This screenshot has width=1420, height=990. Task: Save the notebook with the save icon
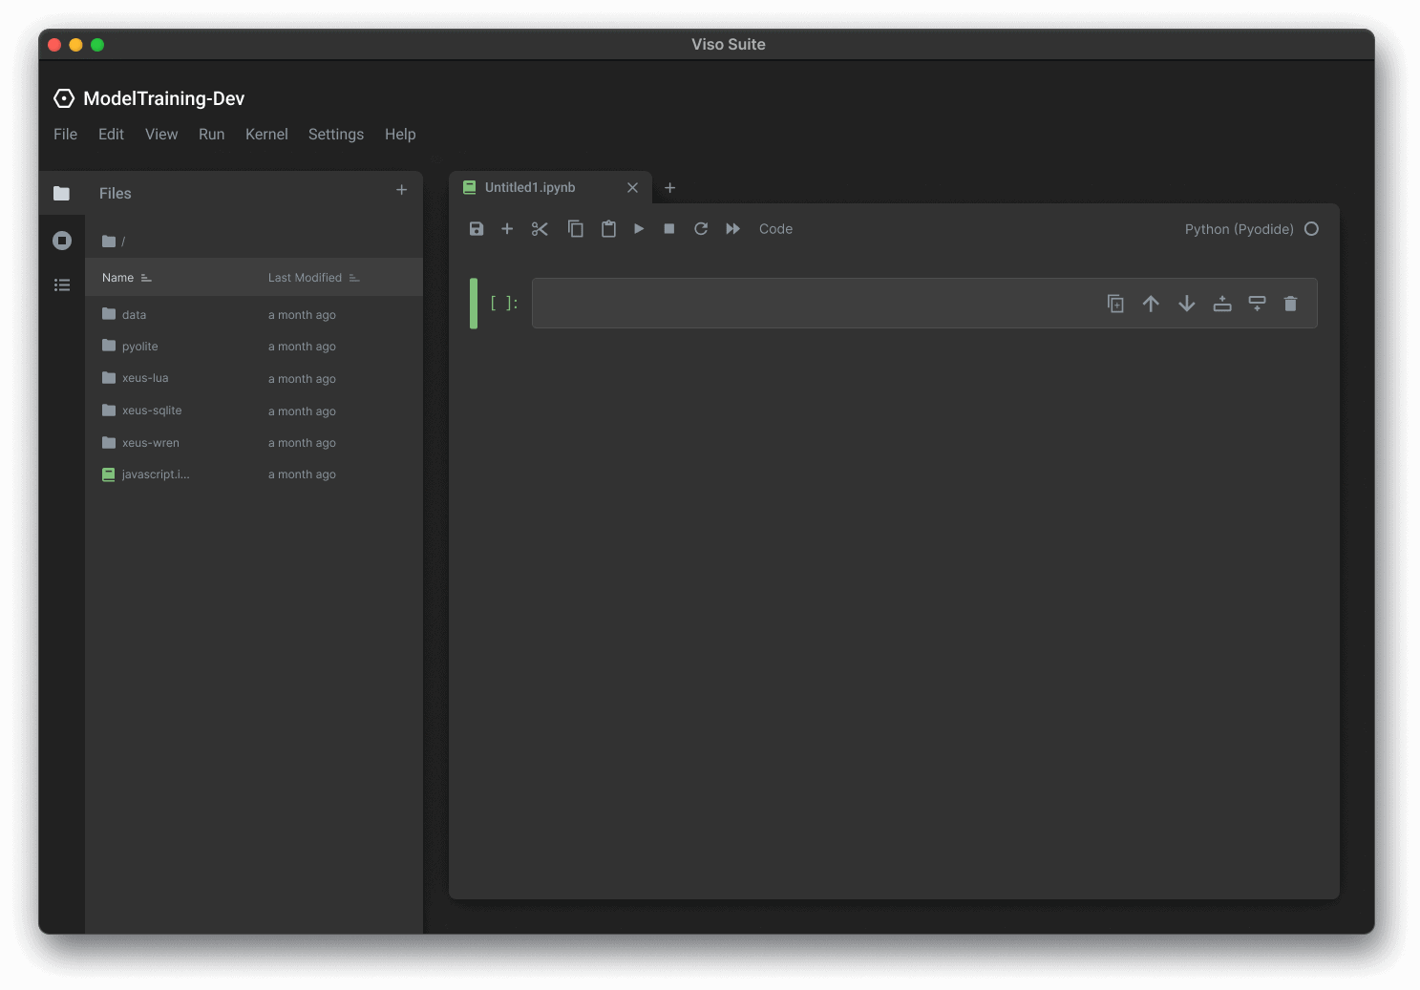tap(477, 229)
